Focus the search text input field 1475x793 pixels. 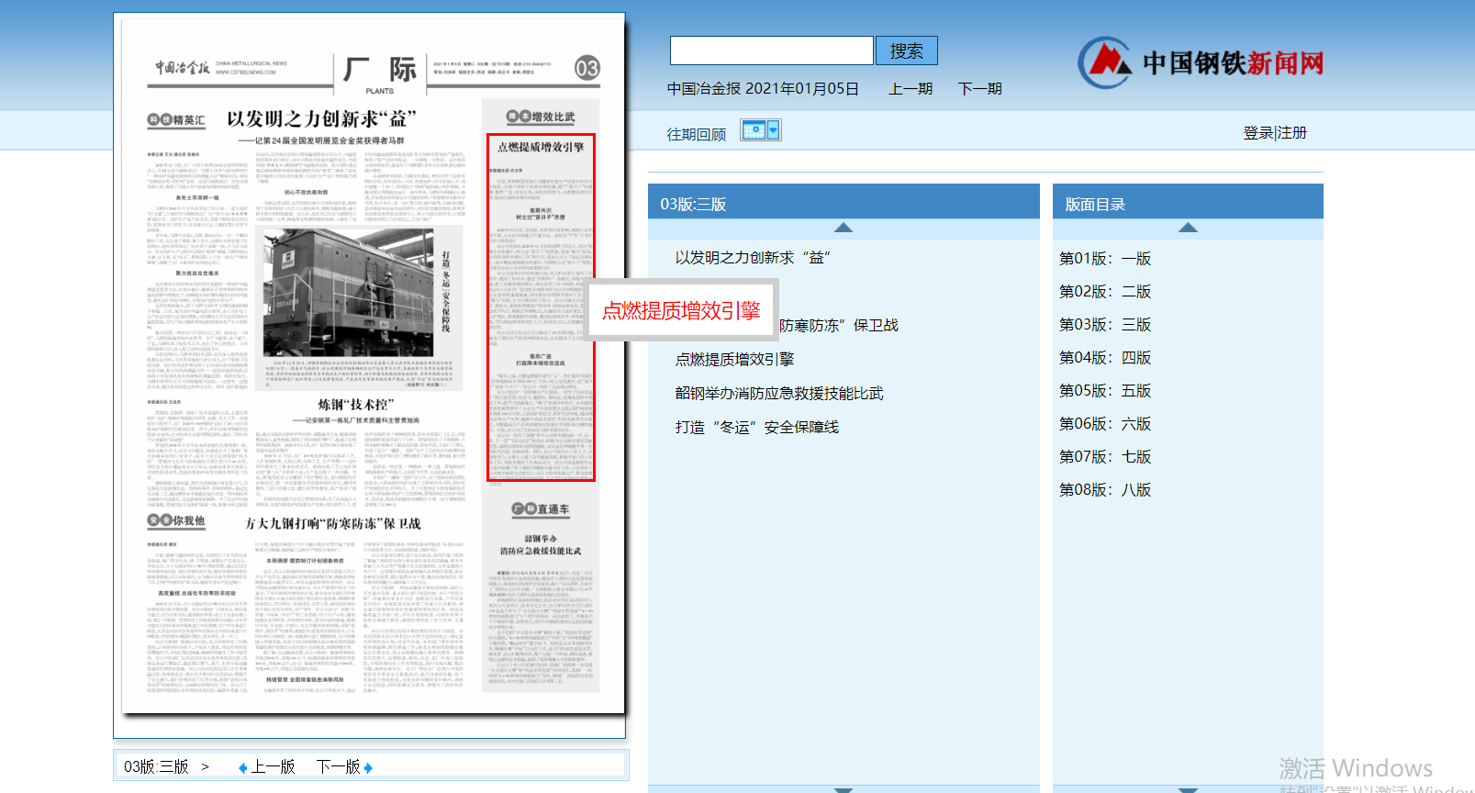coord(772,50)
